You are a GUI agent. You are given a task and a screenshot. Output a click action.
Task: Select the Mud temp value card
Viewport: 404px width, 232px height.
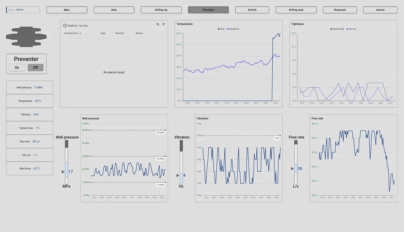point(30,168)
